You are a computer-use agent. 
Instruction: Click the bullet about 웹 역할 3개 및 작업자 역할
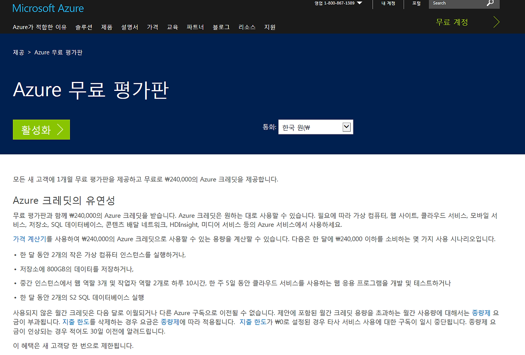(235, 283)
